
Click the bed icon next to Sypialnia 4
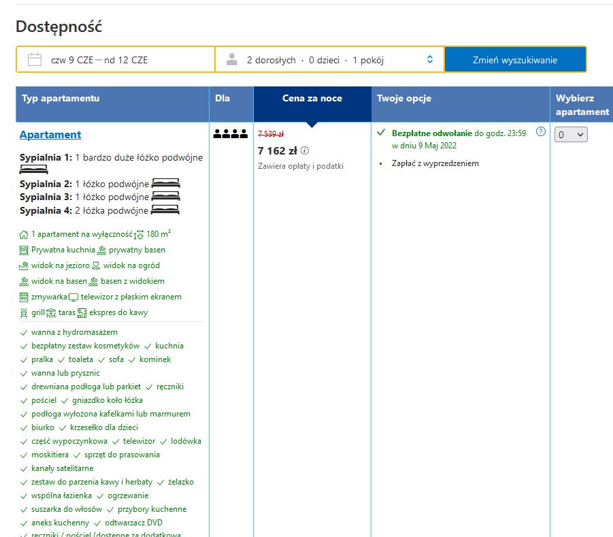point(165,210)
